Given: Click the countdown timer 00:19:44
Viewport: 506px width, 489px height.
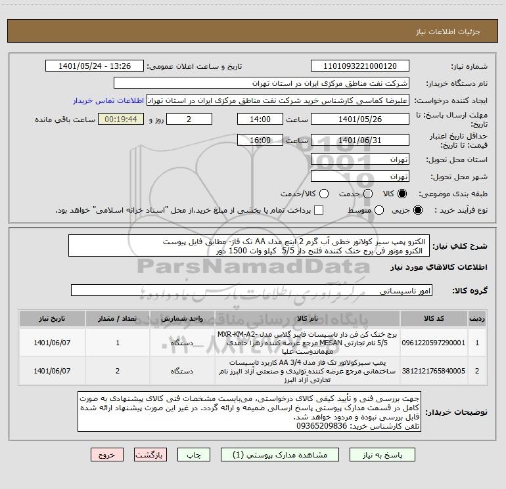Looking at the screenshot, I should click(121, 119).
